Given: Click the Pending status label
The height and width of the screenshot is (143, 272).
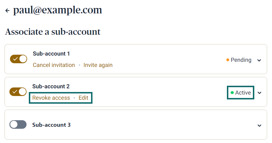Looking at the screenshot, I should 241,60.
